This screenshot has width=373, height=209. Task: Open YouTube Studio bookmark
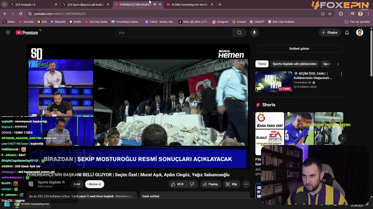pyautogui.click(x=96, y=22)
